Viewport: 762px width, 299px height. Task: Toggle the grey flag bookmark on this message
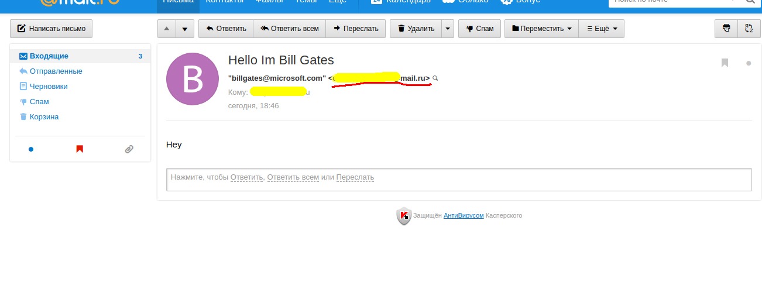click(725, 63)
